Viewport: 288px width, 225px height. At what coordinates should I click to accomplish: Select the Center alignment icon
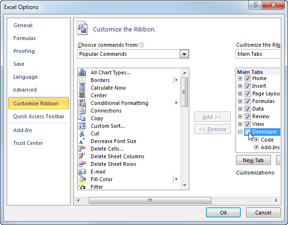click(x=82, y=95)
